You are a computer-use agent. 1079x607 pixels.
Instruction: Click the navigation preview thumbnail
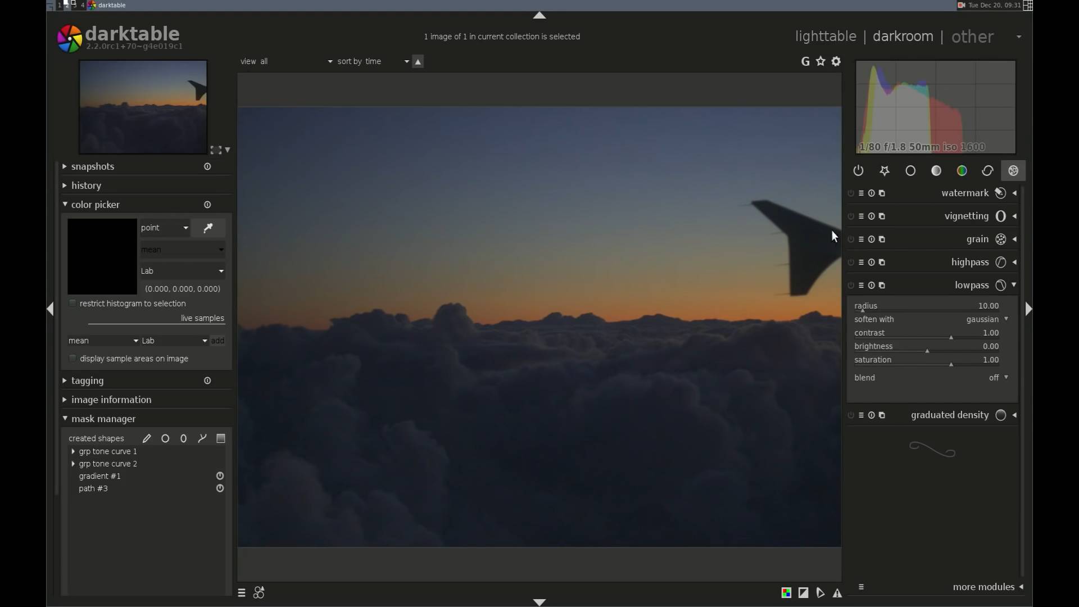143,107
